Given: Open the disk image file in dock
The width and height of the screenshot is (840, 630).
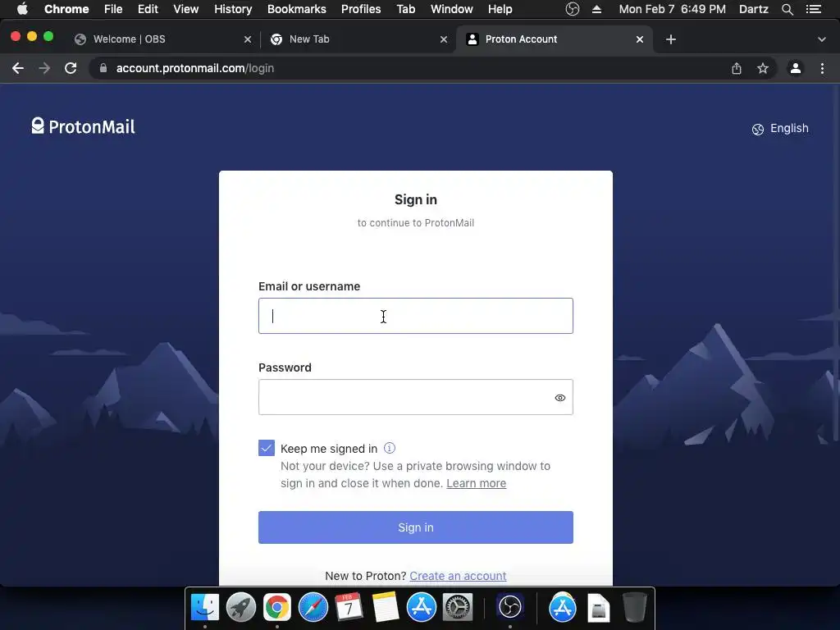Looking at the screenshot, I should (x=598, y=608).
